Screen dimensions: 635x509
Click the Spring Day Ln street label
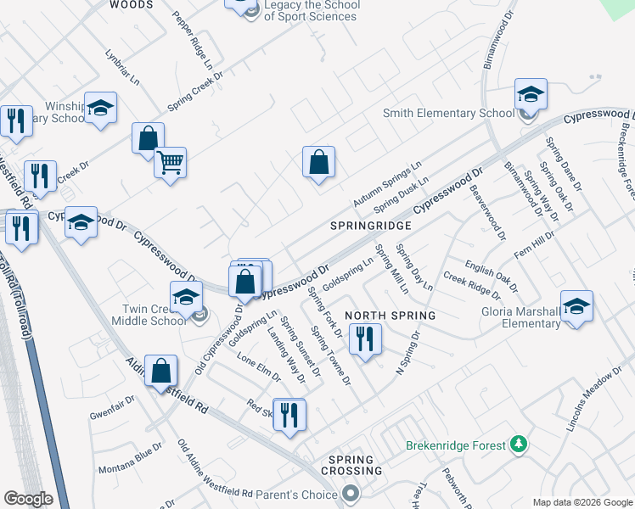tap(414, 267)
